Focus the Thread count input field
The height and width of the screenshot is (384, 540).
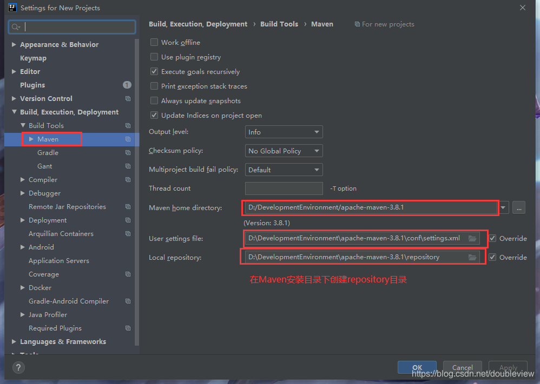click(x=284, y=188)
